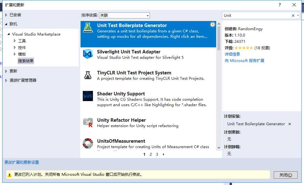The image size is (304, 185).
Task: Open the 排序依据 sort dropdown
Action: [124, 15]
